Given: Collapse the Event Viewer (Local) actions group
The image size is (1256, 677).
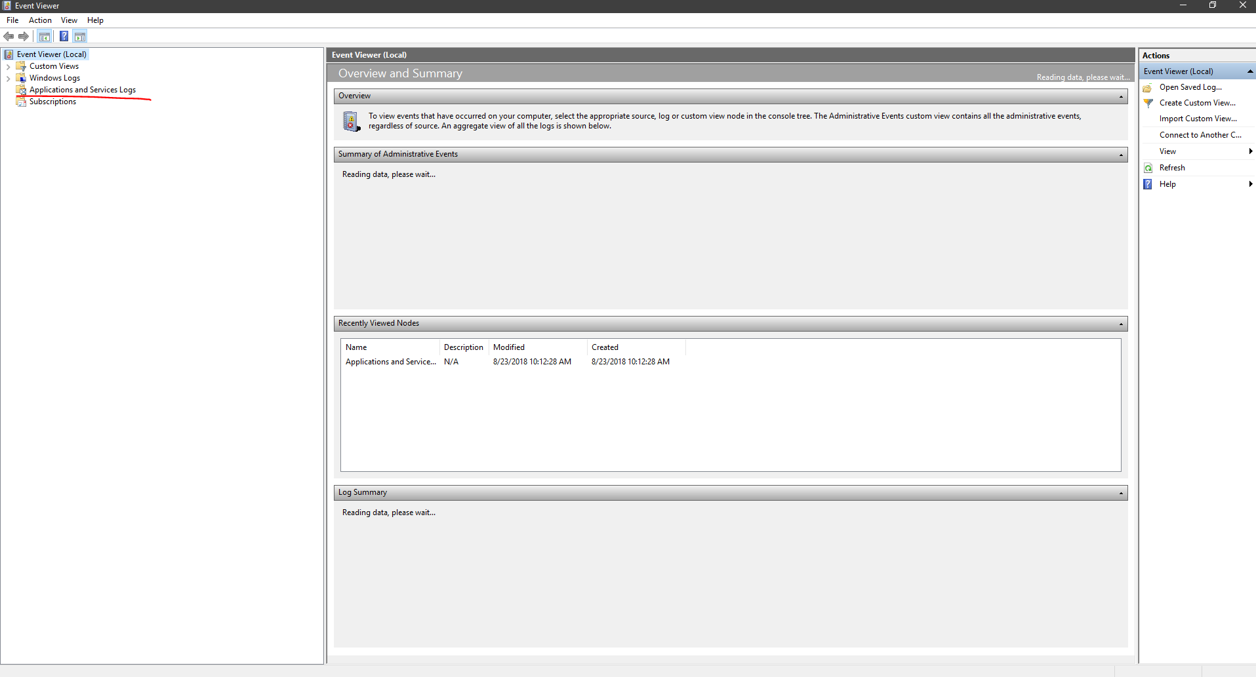Looking at the screenshot, I should click(1250, 71).
